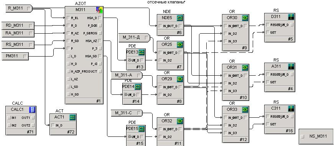Click the OR33 block icon
The width and height of the screenshot is (334, 146).
pyautogui.click(x=245, y=110)
